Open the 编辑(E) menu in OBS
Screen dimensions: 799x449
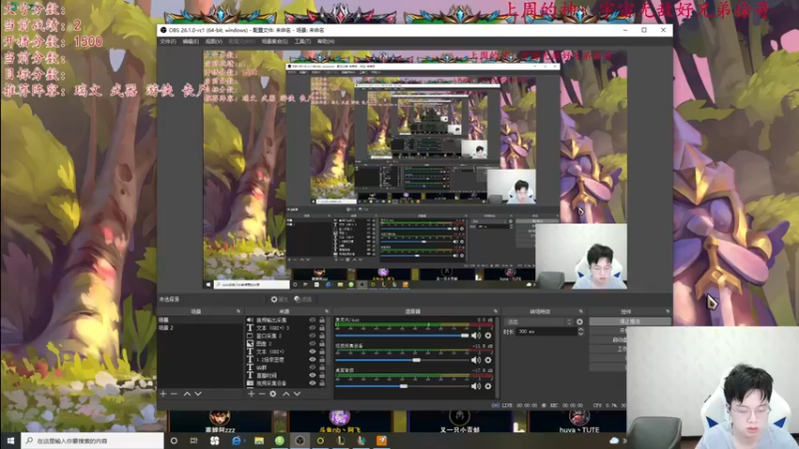point(190,41)
